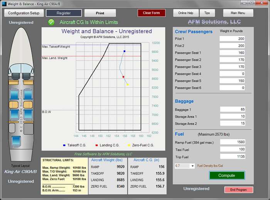The height and width of the screenshot is (200, 270).
Task: Select the Ramp Fuel input field
Action: pyautogui.click(x=233, y=142)
